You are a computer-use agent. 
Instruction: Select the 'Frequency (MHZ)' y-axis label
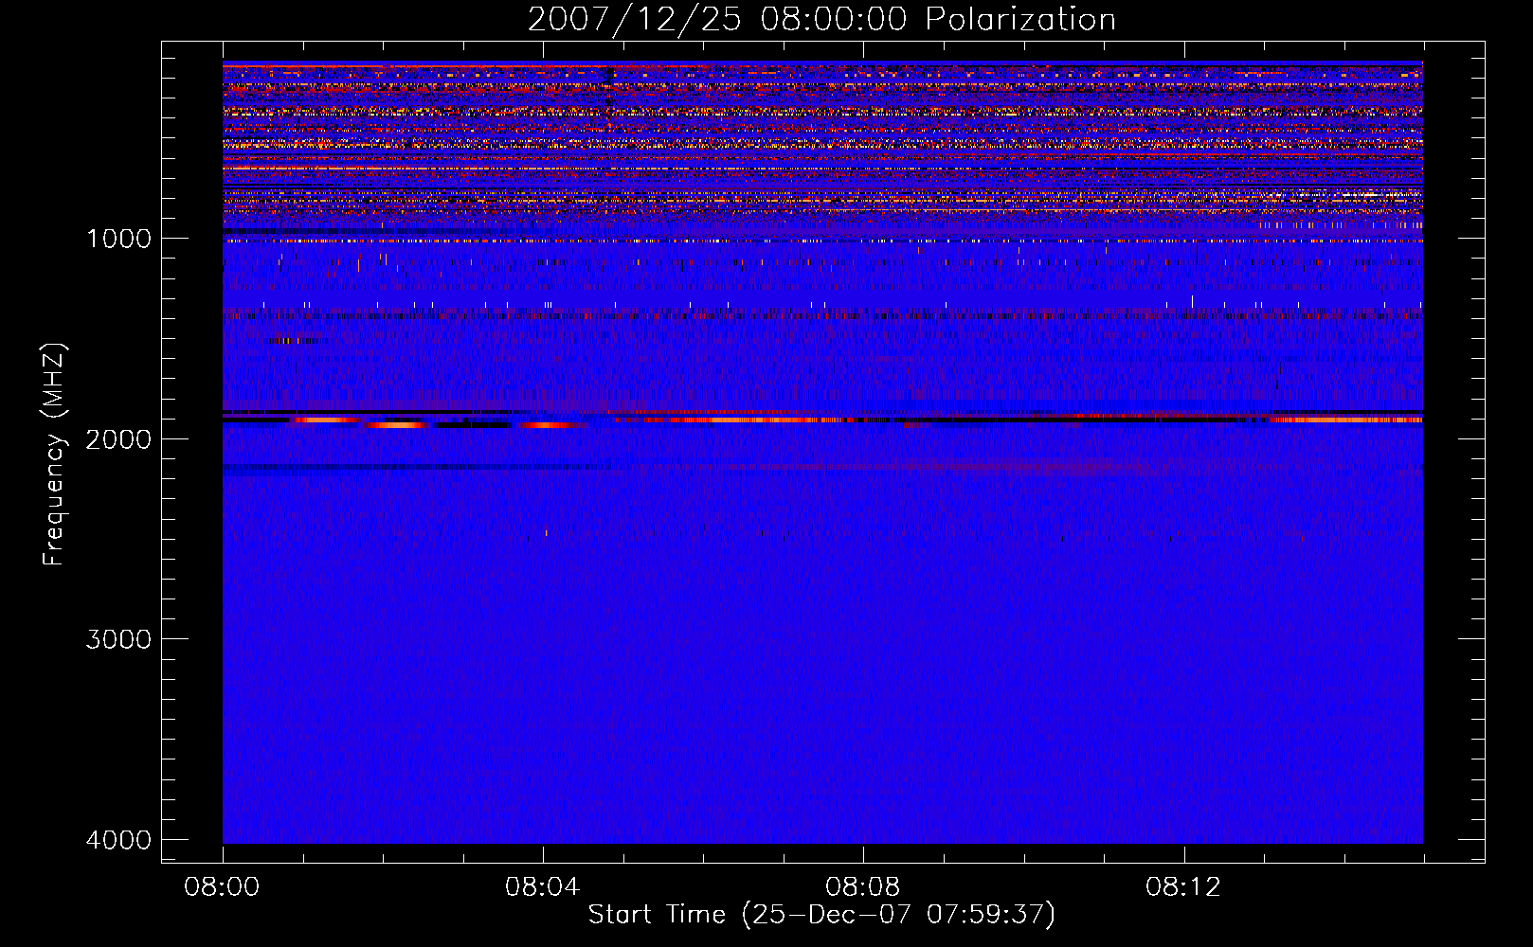coord(54,455)
